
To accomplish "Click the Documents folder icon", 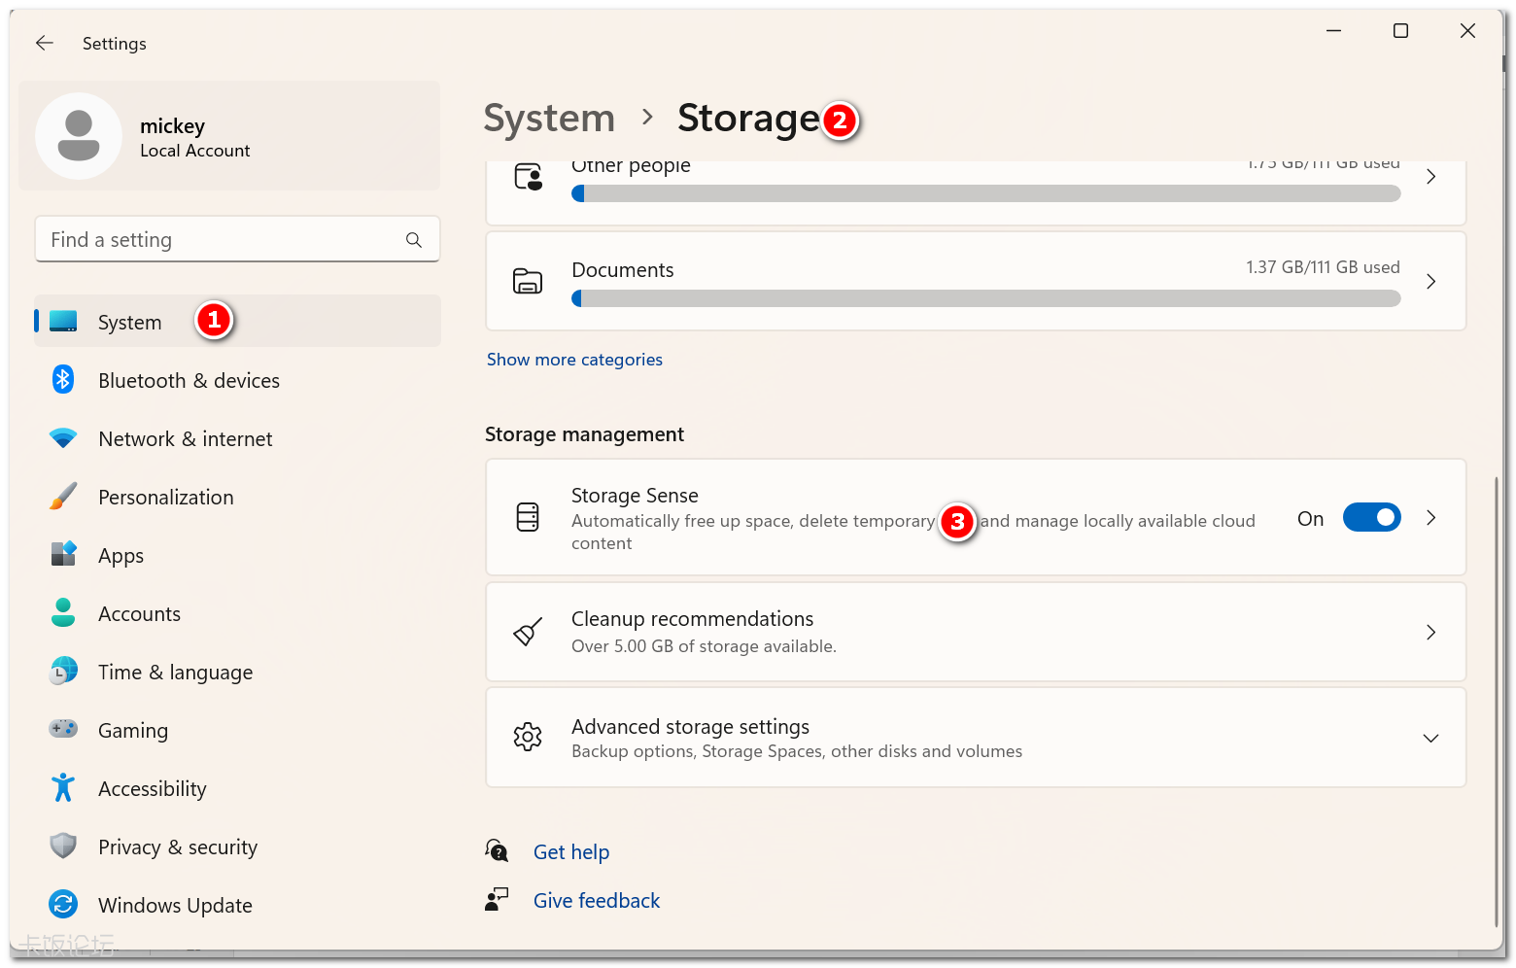I will 528,281.
